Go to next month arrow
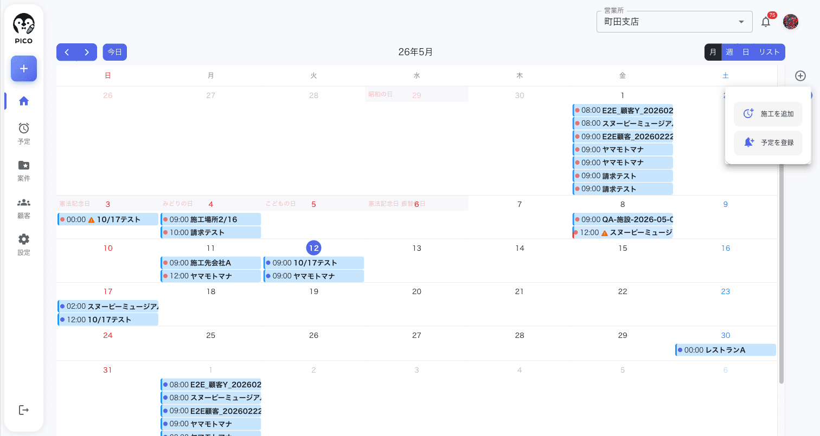 point(87,52)
